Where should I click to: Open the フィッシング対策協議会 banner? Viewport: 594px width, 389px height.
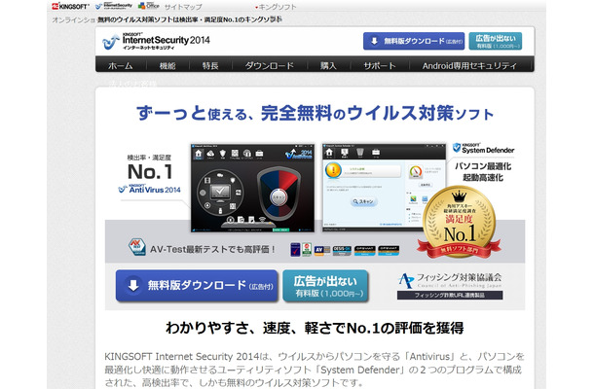pos(450,286)
